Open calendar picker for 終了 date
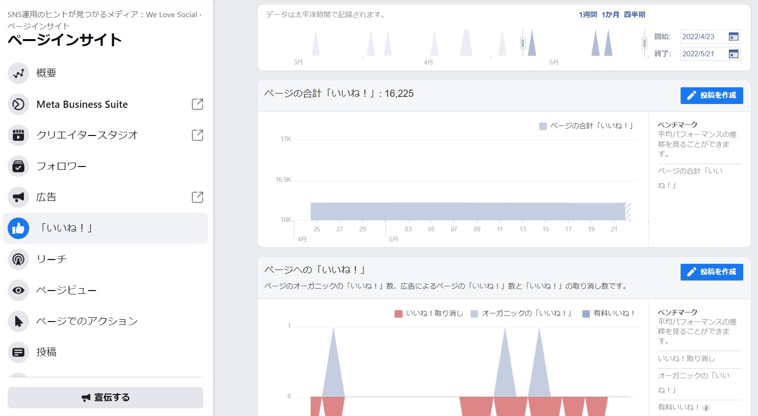This screenshot has height=416, width=758. tap(734, 54)
